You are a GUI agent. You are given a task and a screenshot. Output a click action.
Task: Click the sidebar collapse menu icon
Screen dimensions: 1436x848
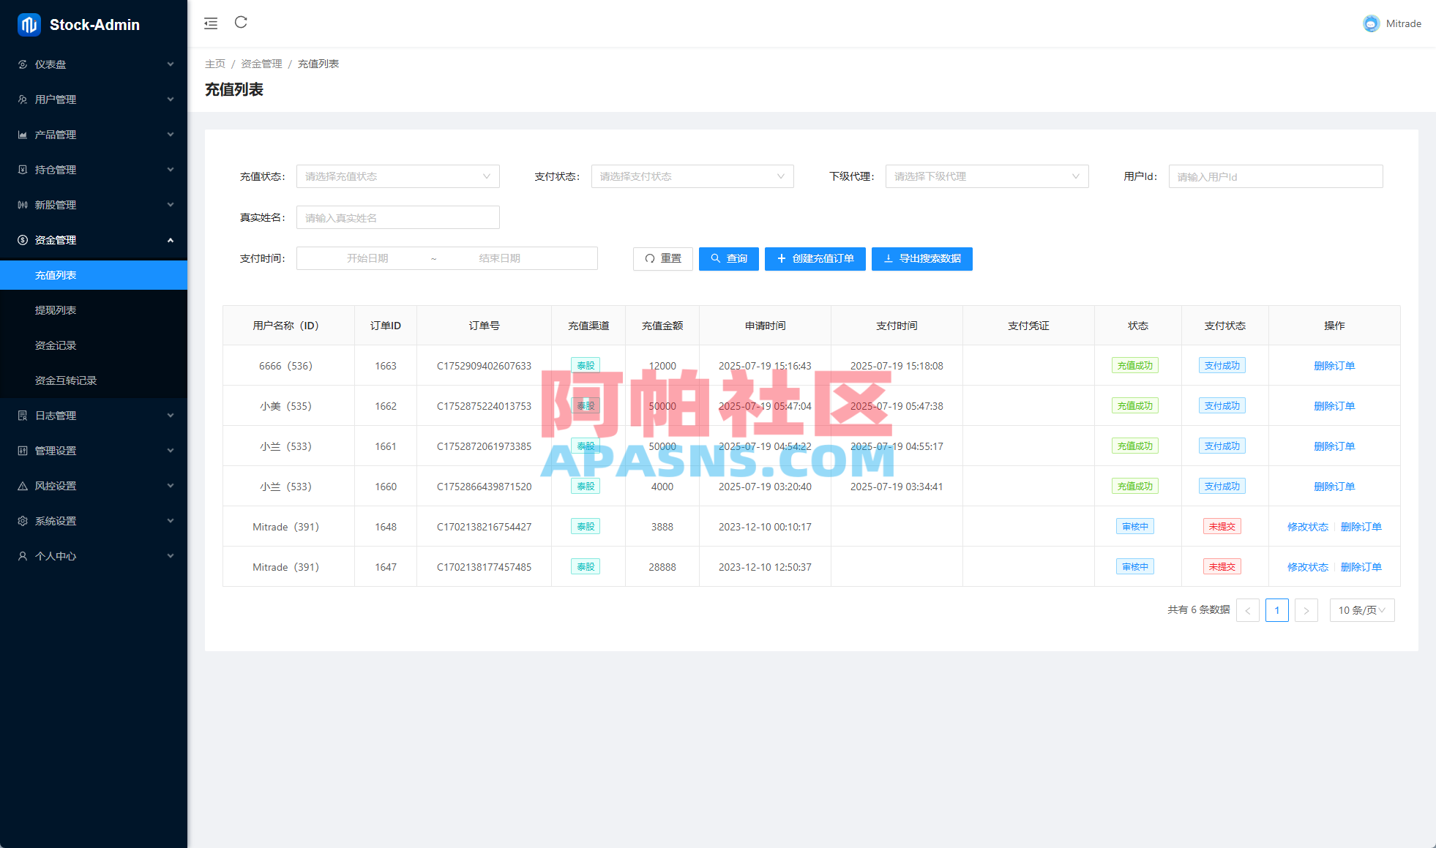click(211, 23)
